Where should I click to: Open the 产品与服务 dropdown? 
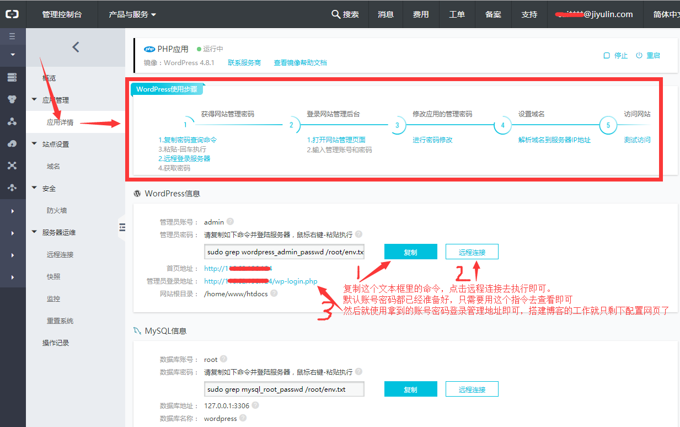[132, 14]
